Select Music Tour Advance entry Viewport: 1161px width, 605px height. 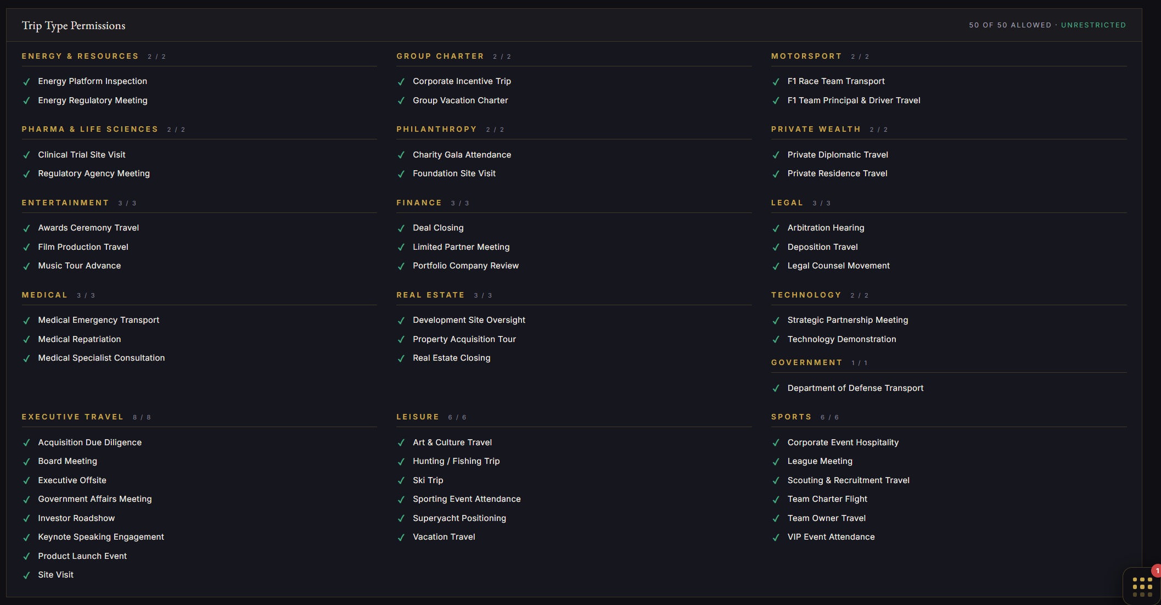[80, 266]
